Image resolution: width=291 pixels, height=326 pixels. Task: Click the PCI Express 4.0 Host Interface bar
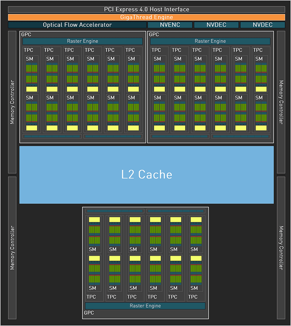click(147, 9)
